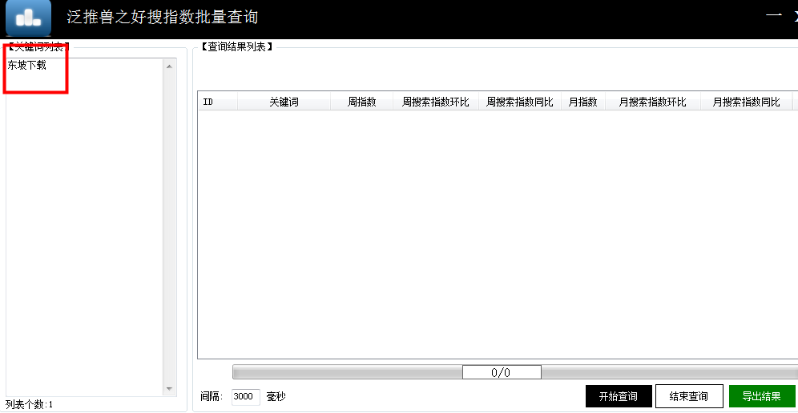Viewport: 798px width, 413px height.
Task: Minimize the window using the dash button
Action: click(x=774, y=16)
